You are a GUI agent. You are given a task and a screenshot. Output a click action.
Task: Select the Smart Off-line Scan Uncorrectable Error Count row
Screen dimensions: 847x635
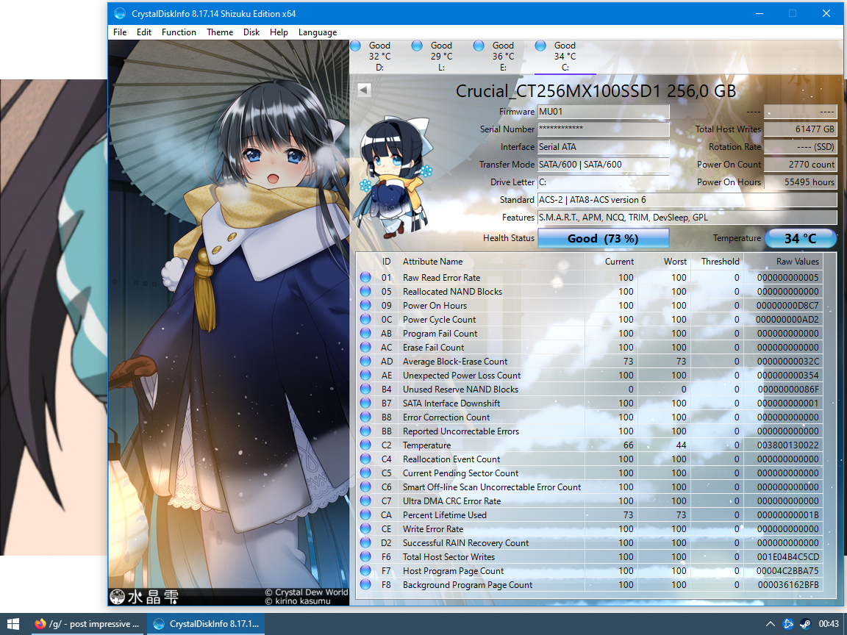(x=590, y=487)
